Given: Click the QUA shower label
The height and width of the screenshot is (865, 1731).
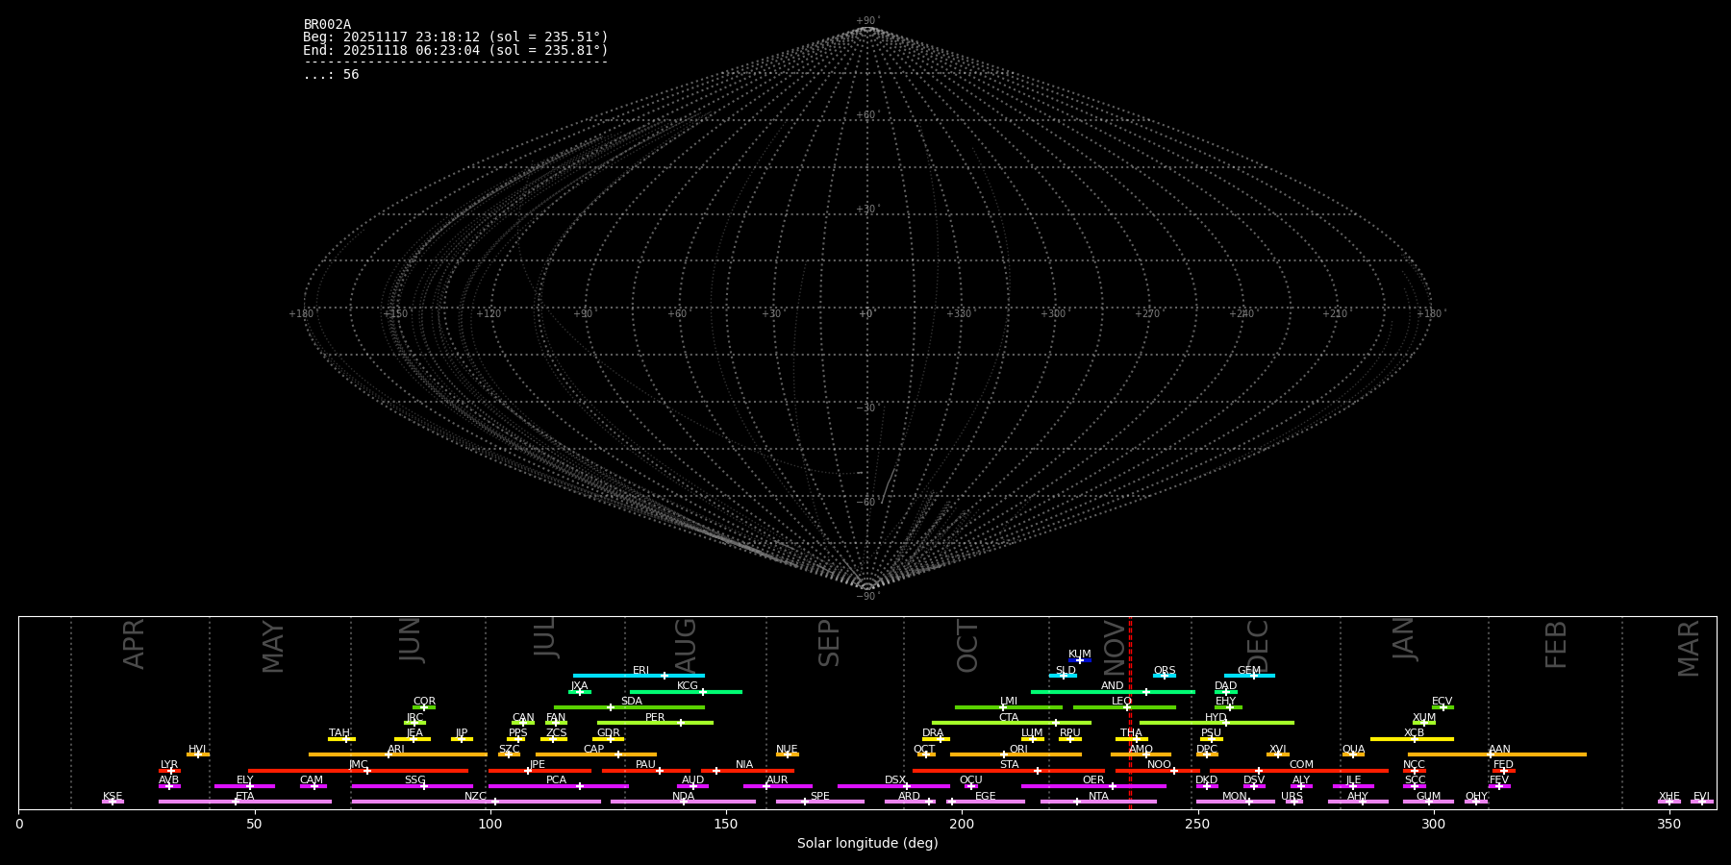Looking at the screenshot, I should [x=1354, y=750].
